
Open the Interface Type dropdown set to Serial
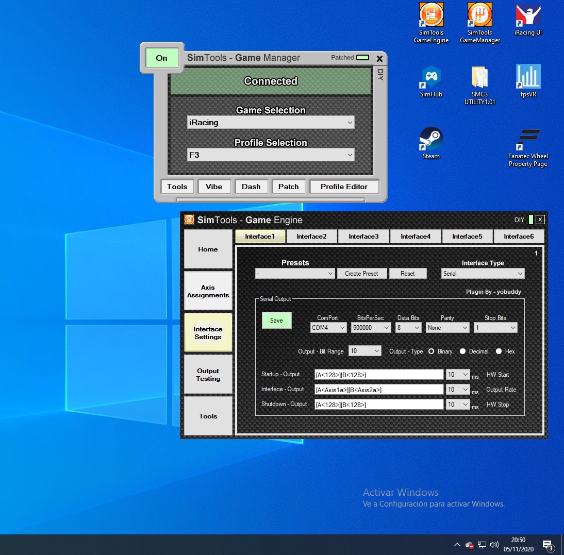pyautogui.click(x=483, y=274)
